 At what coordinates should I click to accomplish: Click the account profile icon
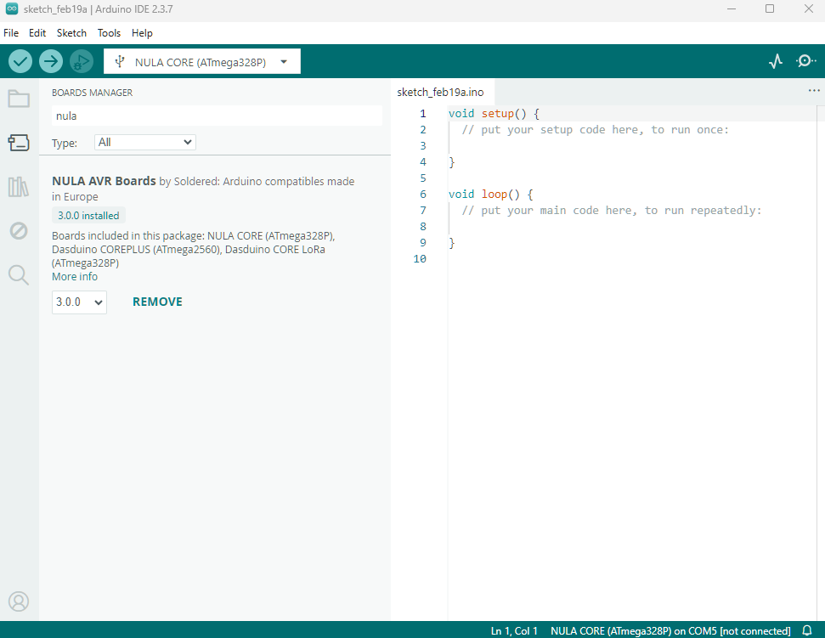pyautogui.click(x=19, y=601)
